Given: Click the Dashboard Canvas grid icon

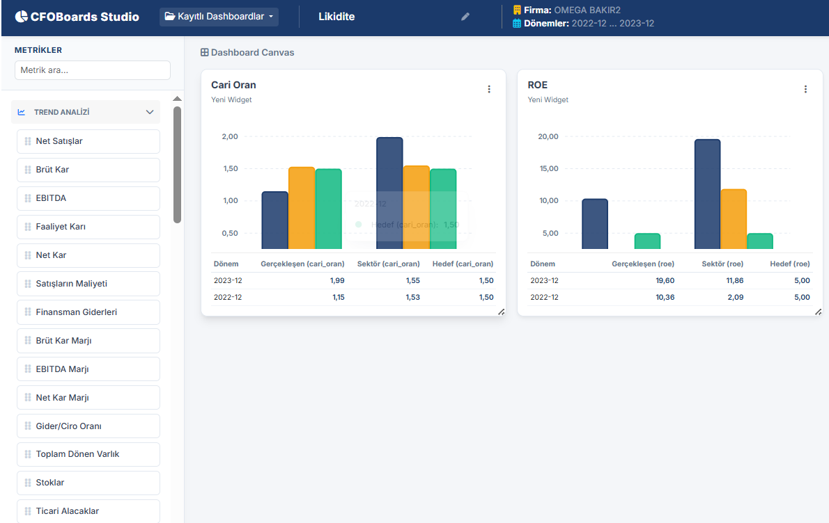Looking at the screenshot, I should (205, 52).
